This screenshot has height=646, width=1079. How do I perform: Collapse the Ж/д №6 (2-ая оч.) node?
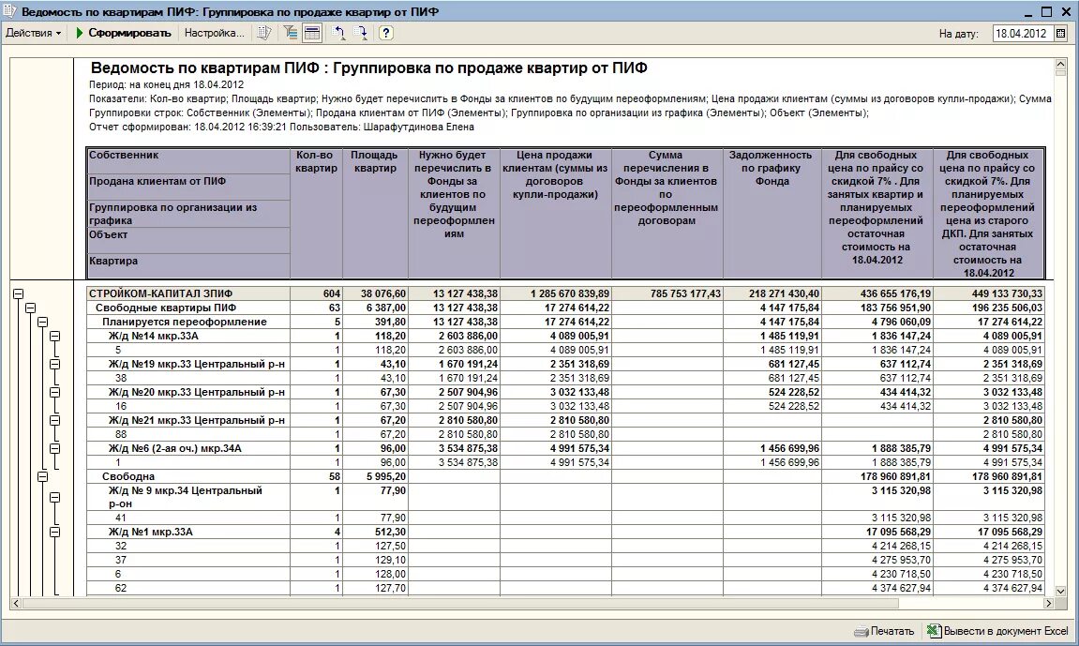(x=55, y=448)
